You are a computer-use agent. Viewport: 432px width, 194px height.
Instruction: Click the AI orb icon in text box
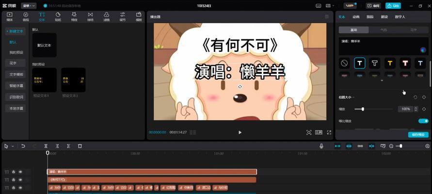423,50
